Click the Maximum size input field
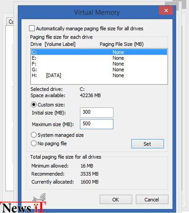 (x=96, y=124)
